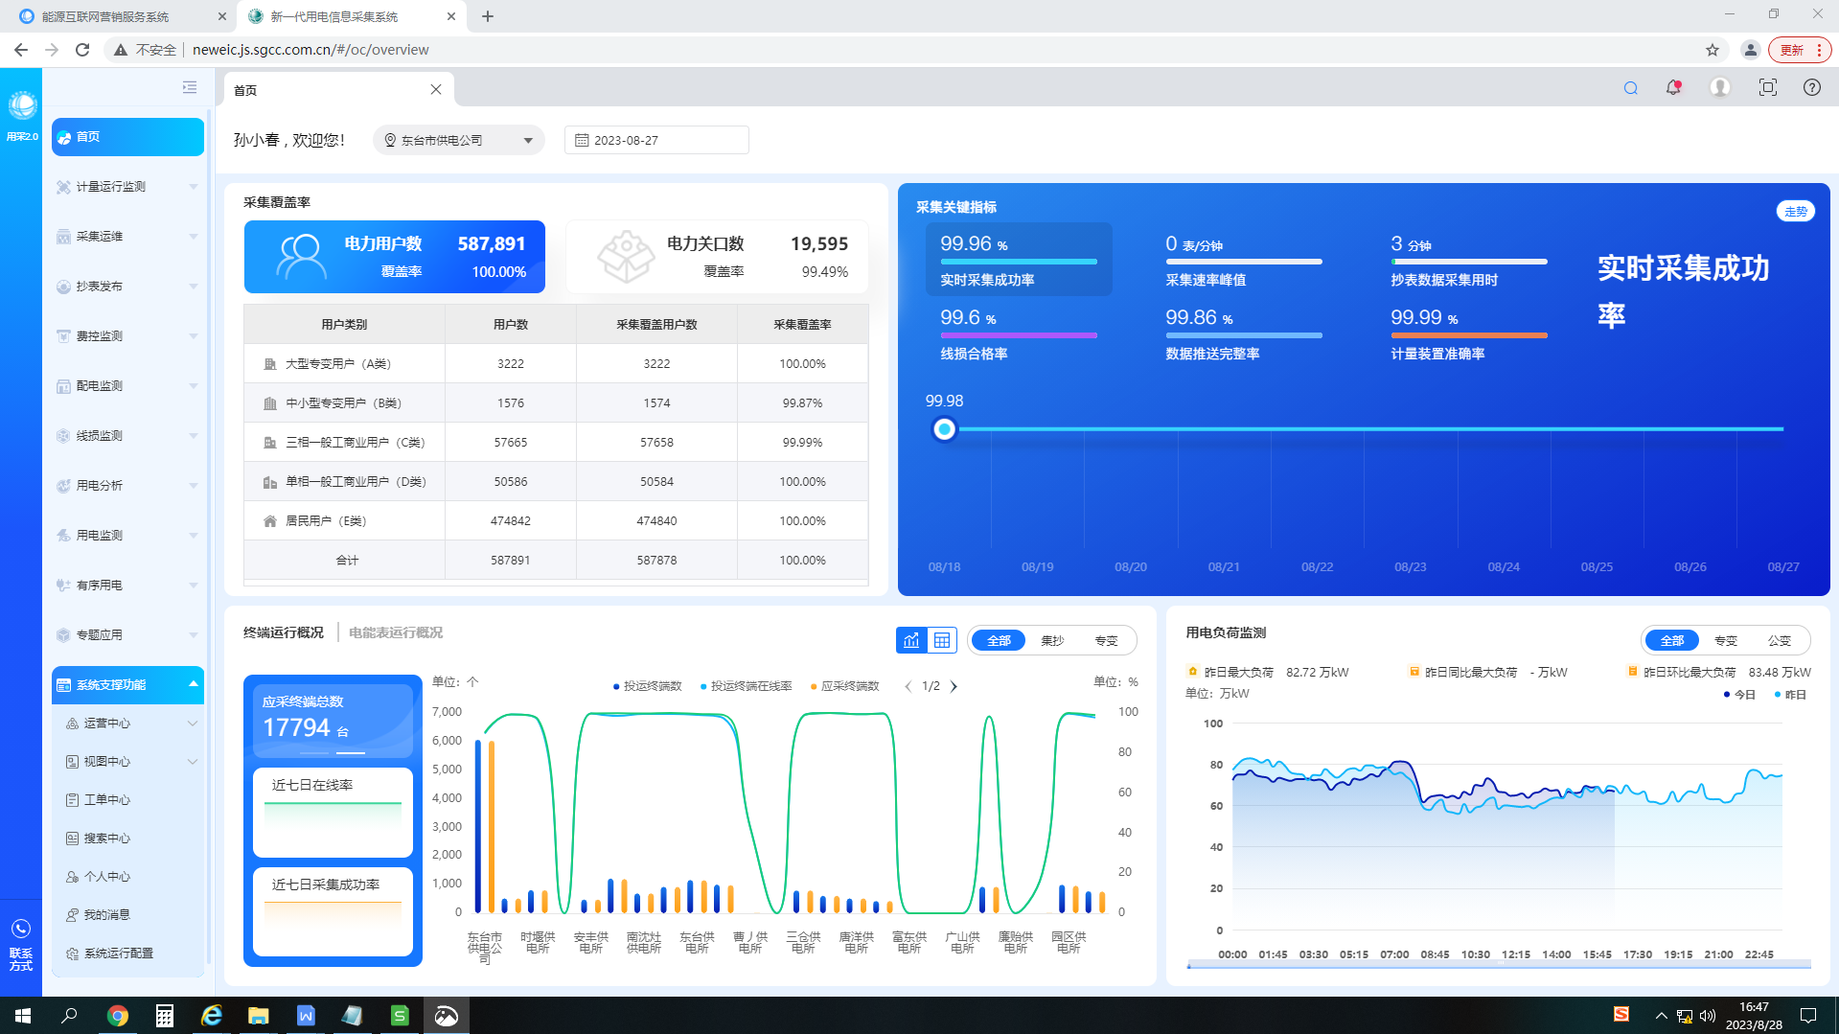Viewport: 1839px width, 1034px height.
Task: Open the help question mark icon
Action: pos(1811,88)
